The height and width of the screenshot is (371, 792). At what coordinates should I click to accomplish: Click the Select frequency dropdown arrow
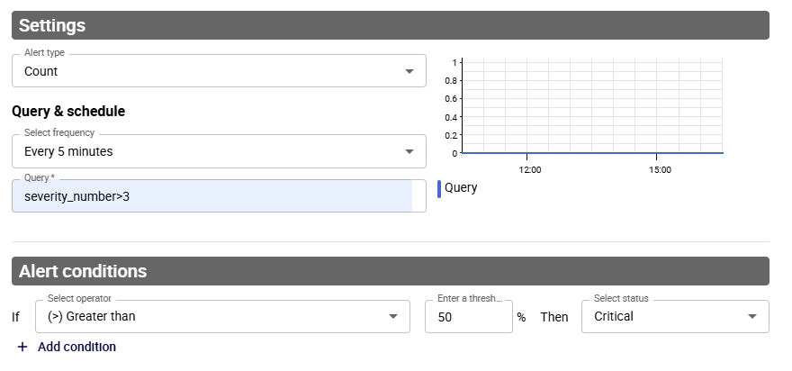(409, 151)
